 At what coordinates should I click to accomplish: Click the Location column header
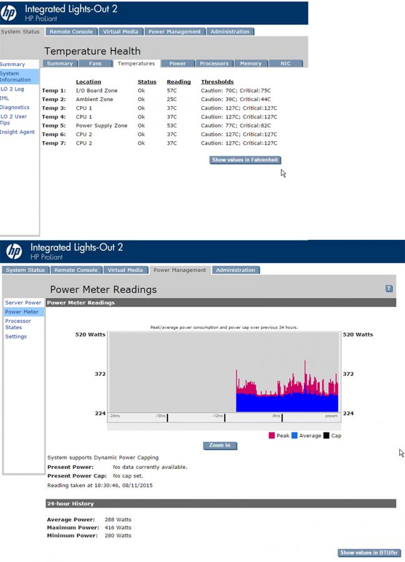[x=88, y=82]
